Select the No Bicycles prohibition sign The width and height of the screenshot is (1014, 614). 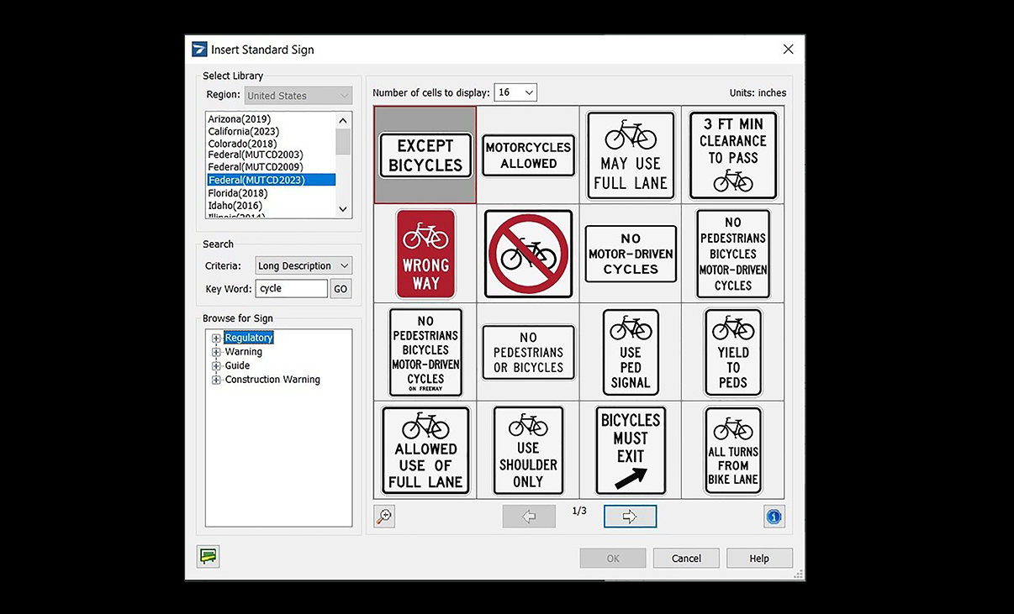coord(528,255)
